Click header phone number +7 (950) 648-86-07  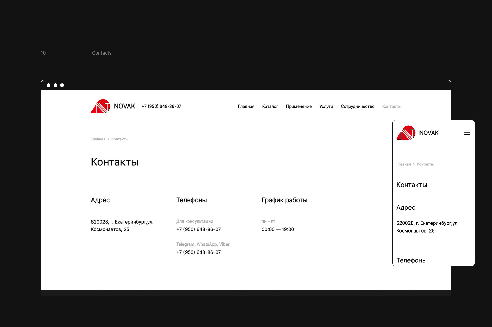(x=161, y=106)
